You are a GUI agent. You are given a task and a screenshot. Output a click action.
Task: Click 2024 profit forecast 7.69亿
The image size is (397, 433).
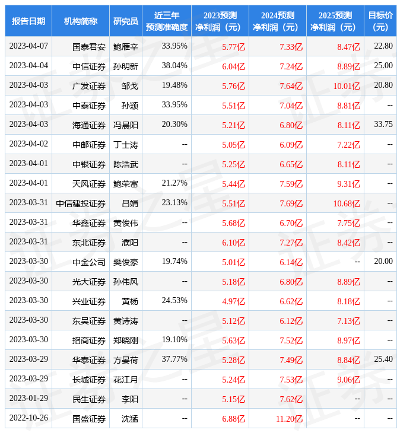(291, 203)
